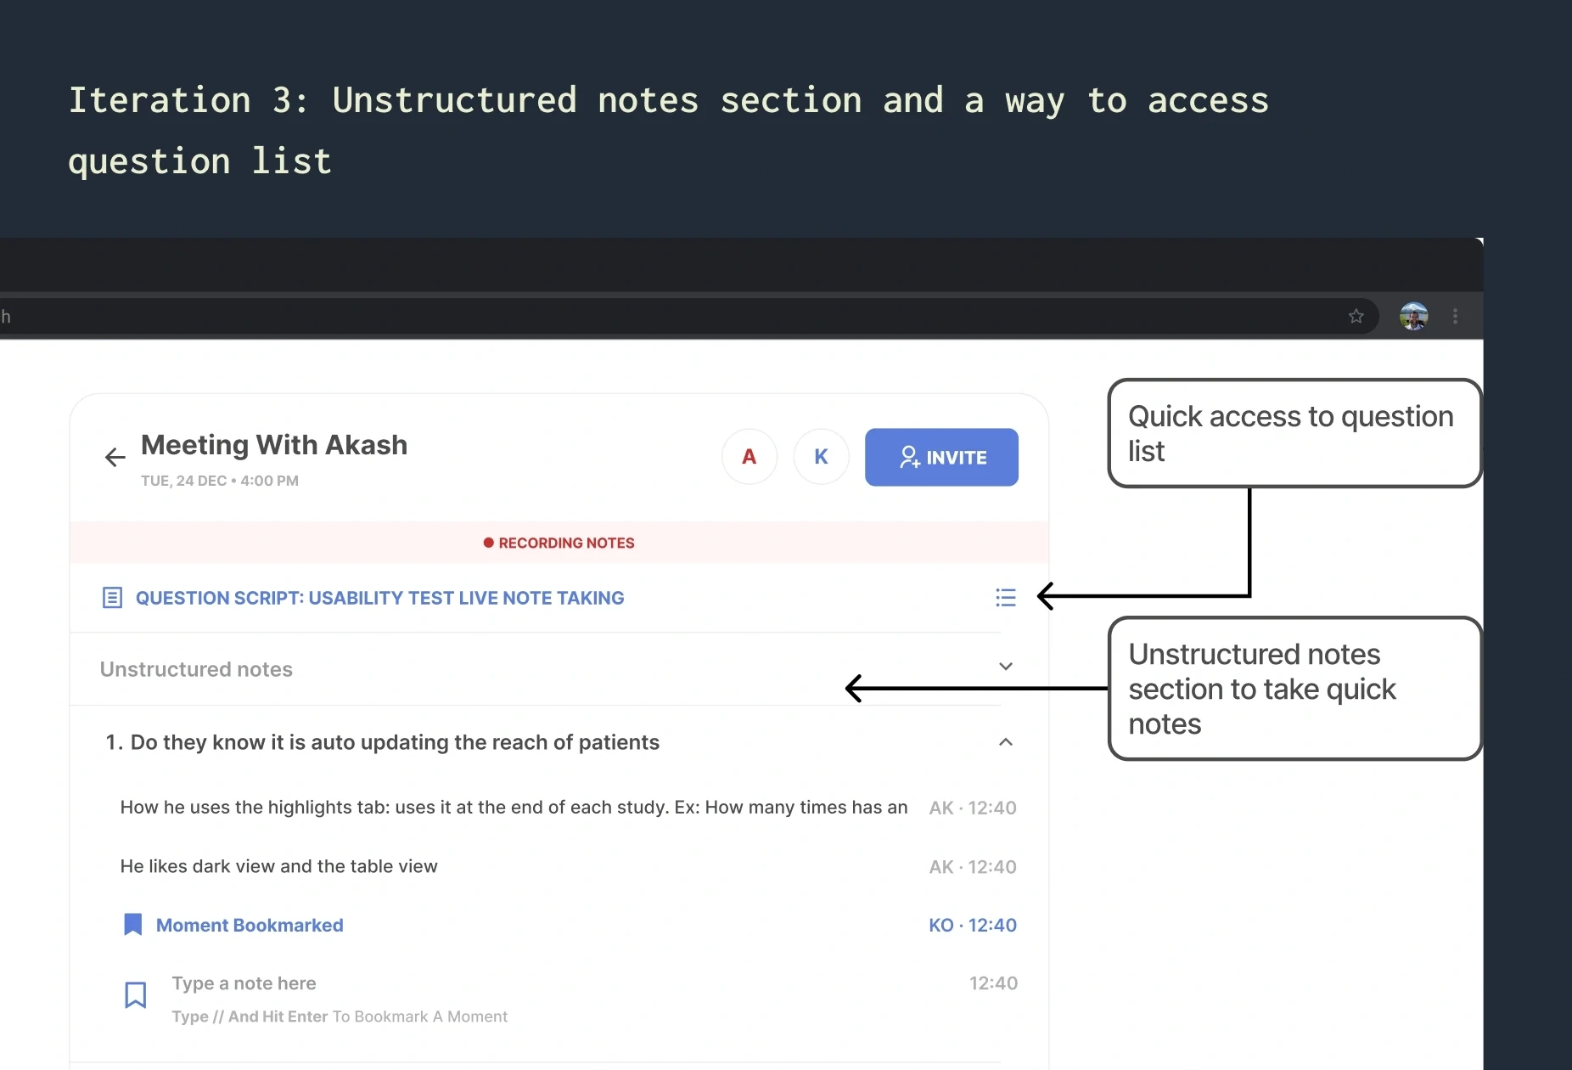Screen dimensions: 1572x1070
Task: Select the 'How he uses the highlights tab' note
Action: [514, 807]
